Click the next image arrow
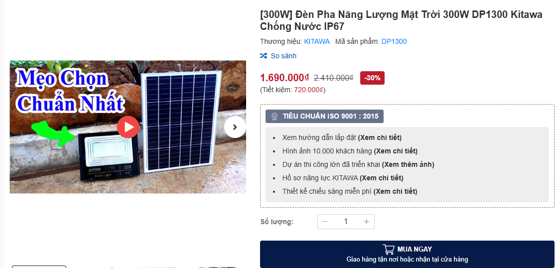This screenshot has width=555, height=268. (235, 127)
